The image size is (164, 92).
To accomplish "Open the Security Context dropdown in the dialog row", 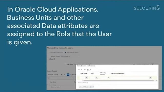I will 108,78.
